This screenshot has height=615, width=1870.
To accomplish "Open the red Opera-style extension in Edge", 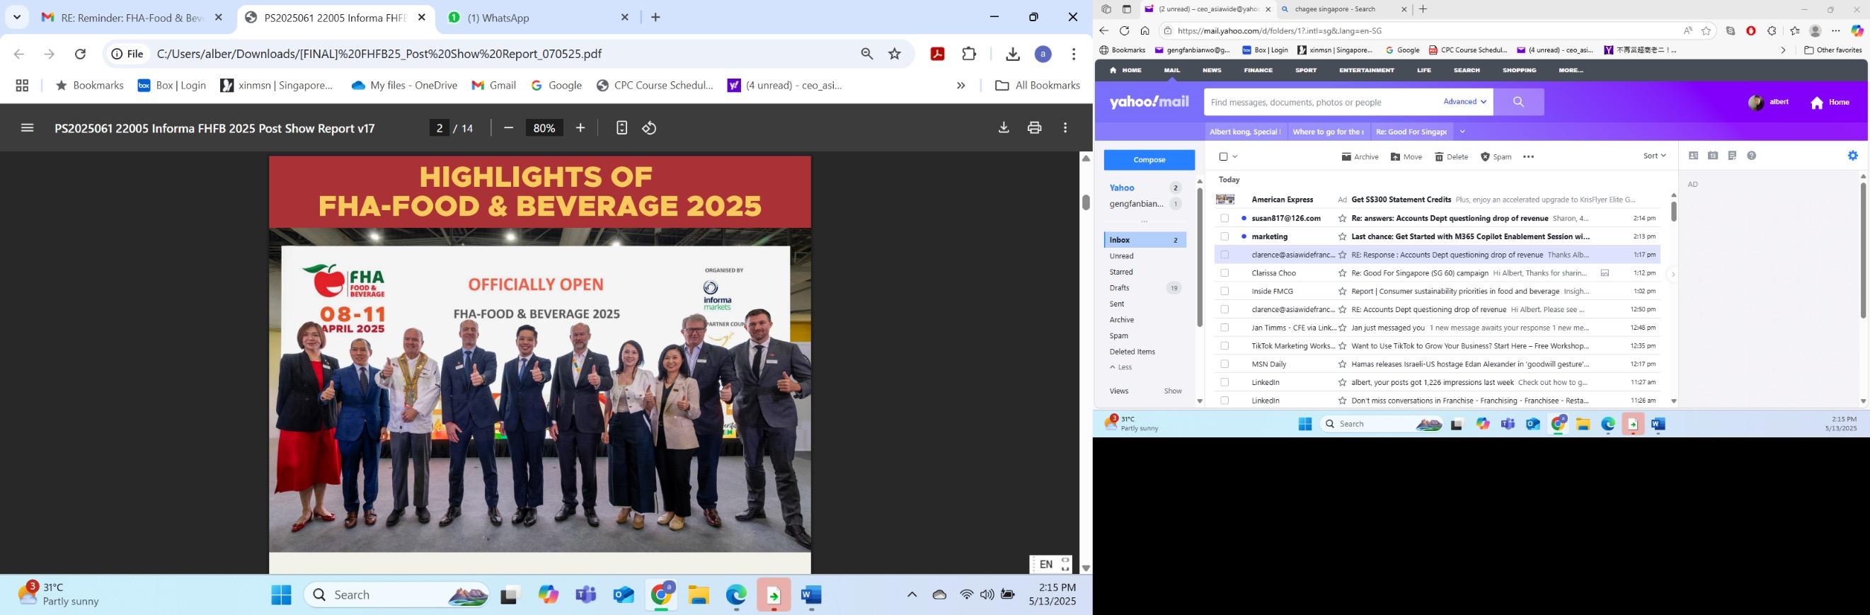I will coord(1751,30).
